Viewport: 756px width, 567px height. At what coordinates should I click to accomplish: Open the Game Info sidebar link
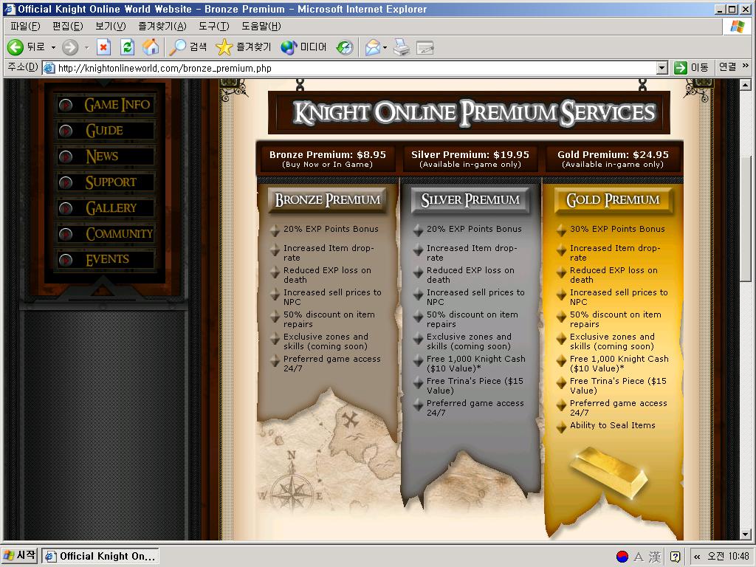click(x=105, y=105)
